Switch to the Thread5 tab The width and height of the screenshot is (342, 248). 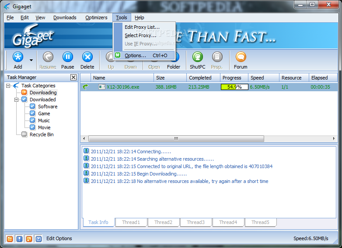click(x=260, y=222)
